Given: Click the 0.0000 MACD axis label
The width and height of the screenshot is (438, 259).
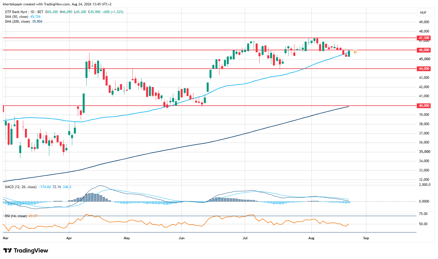Looking at the screenshot, I should click(424, 201).
